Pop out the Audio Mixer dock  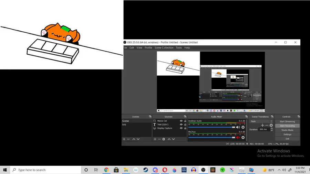pos(246,117)
